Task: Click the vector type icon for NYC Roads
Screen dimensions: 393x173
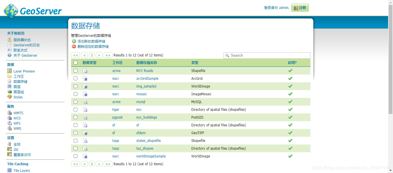Action: pyautogui.click(x=85, y=71)
